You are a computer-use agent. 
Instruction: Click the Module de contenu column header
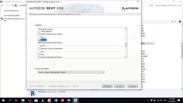coord(46,29)
